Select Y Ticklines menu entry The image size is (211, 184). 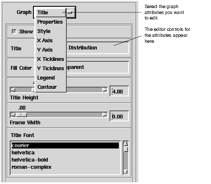(50, 69)
